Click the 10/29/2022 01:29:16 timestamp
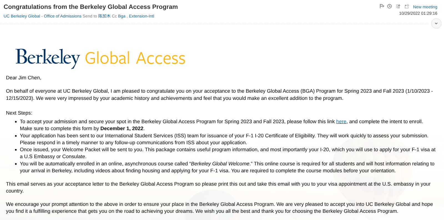 tap(418, 13)
